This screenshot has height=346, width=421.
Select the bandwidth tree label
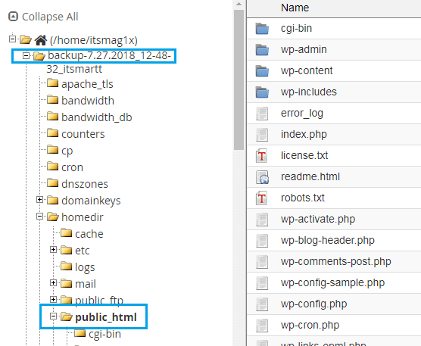click(x=88, y=101)
